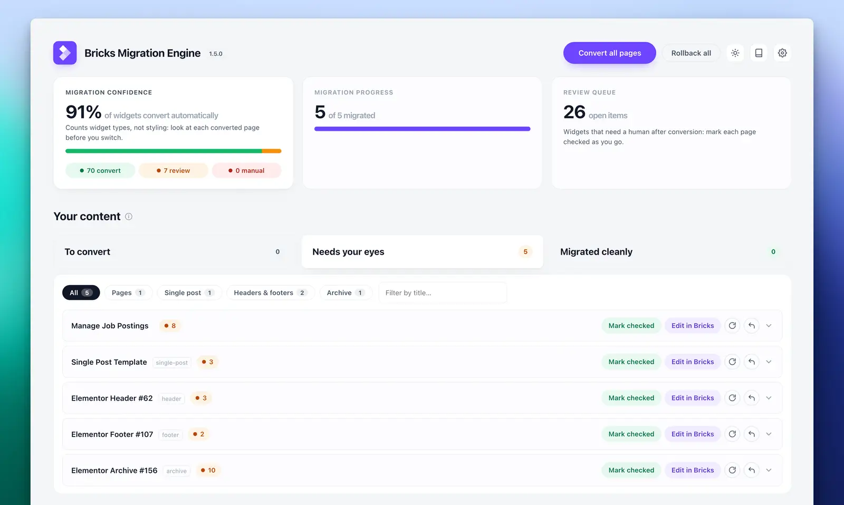Filter list by Headers & footers

point(271,293)
